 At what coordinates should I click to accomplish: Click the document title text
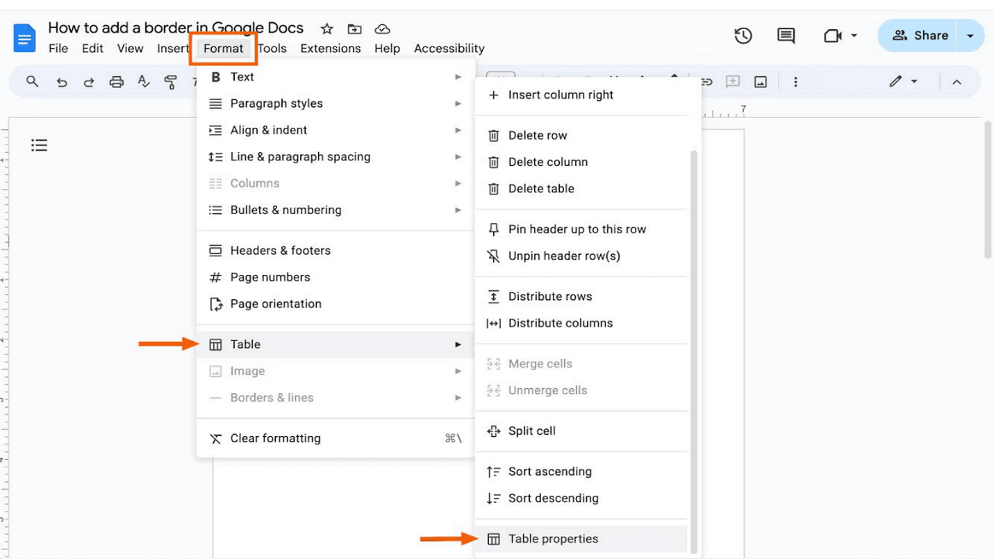click(x=176, y=28)
